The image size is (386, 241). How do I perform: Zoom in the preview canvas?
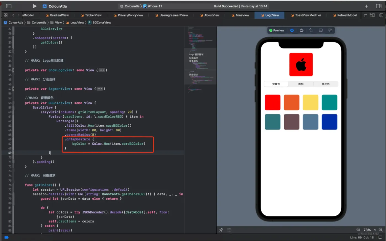(x=381, y=230)
